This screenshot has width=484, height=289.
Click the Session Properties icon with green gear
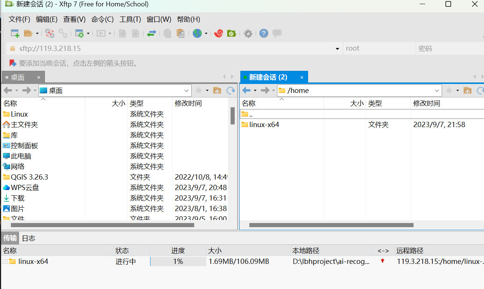pyautogui.click(x=79, y=33)
